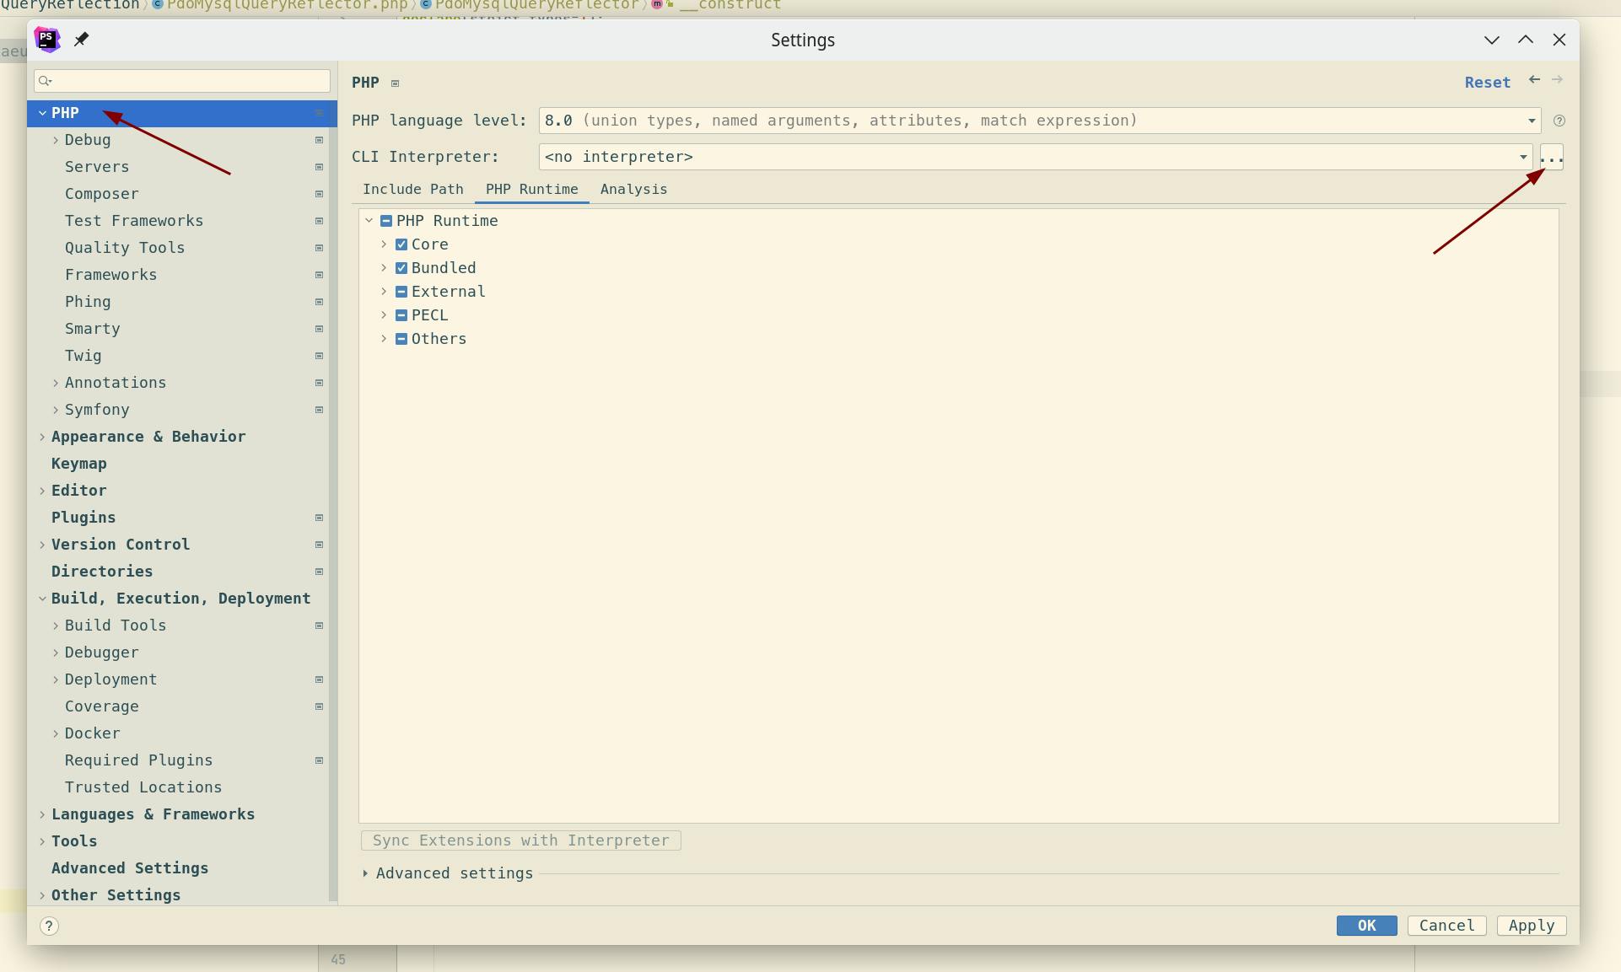Disable the External extension checkbox
The height and width of the screenshot is (972, 1621).
(401, 291)
